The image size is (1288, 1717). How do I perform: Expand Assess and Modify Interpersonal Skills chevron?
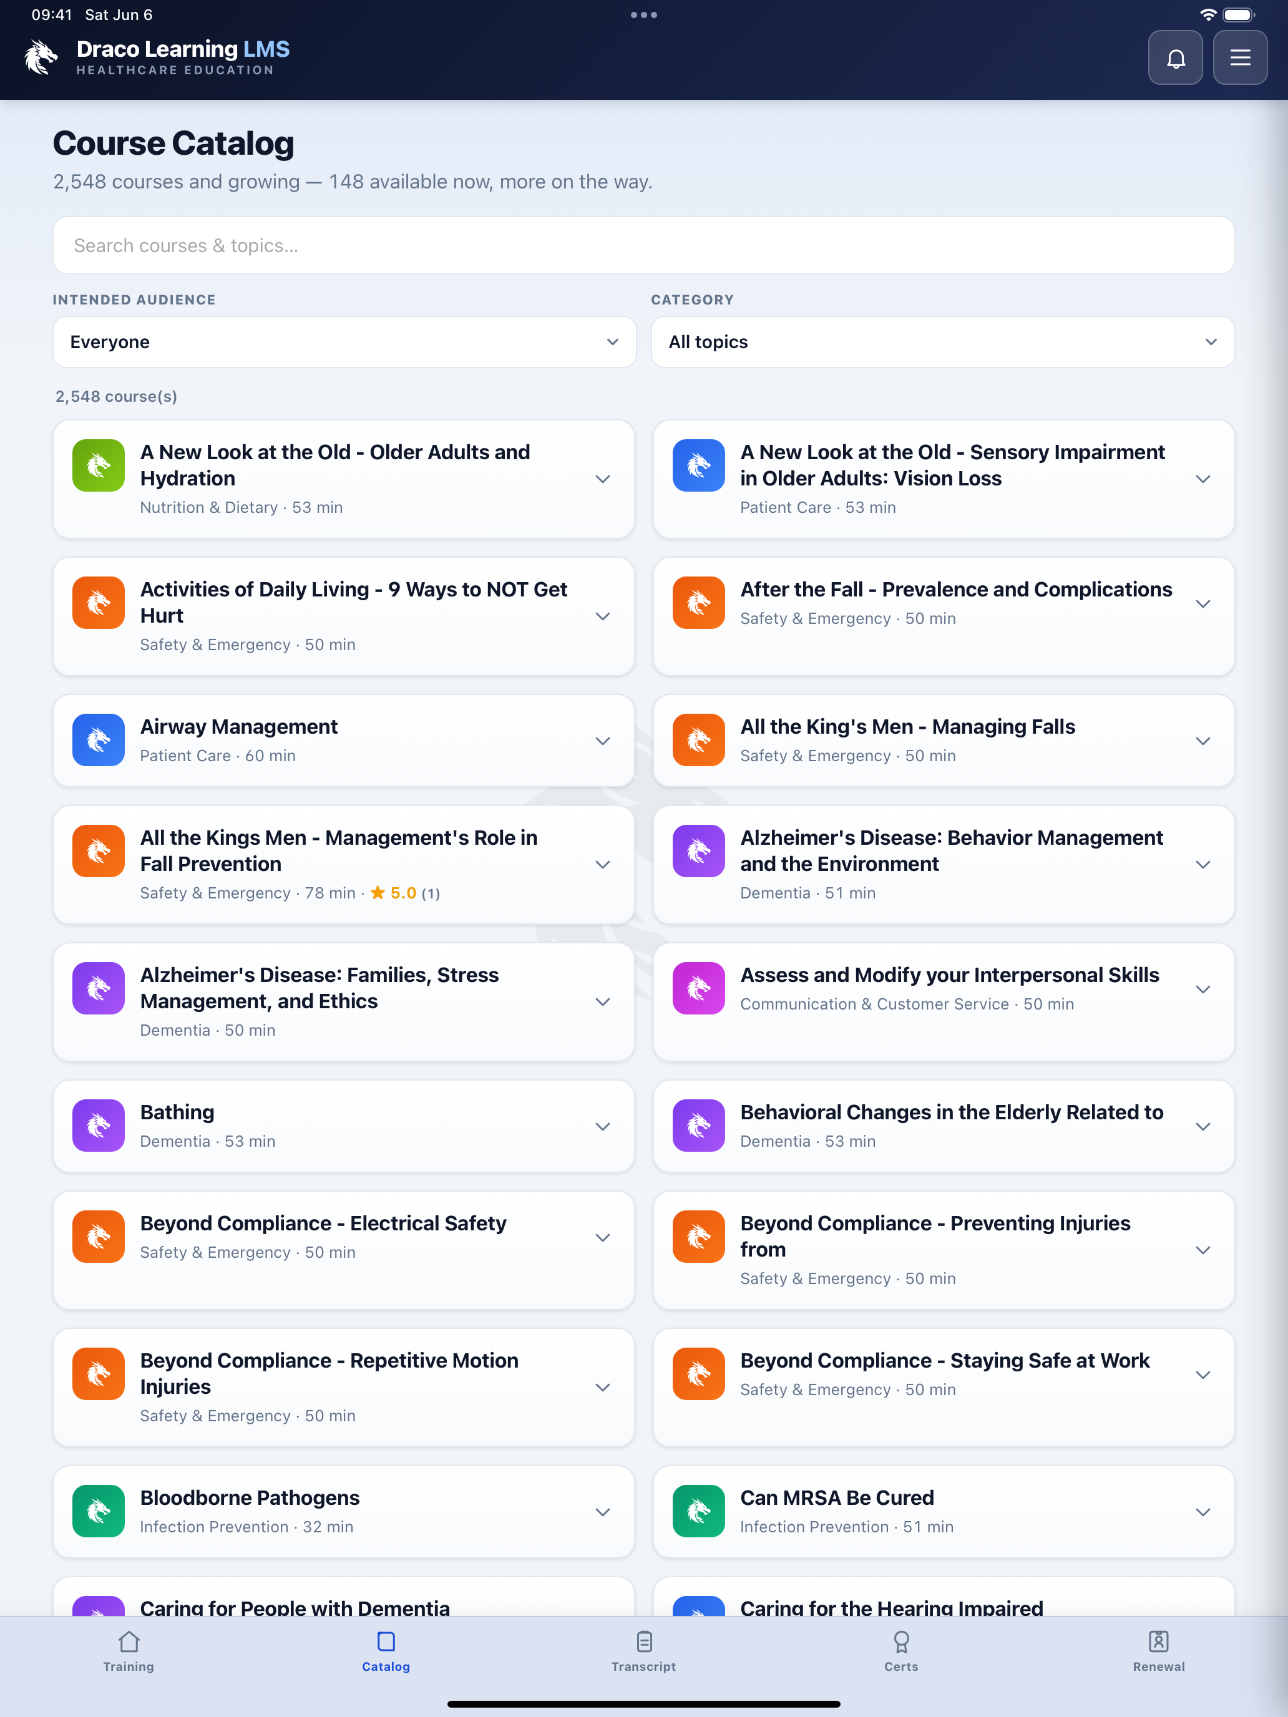[x=1203, y=990]
